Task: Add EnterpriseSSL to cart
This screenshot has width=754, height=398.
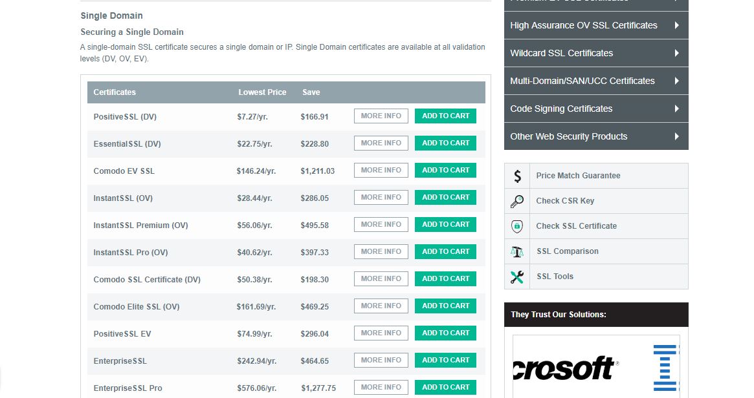Action: click(x=445, y=360)
